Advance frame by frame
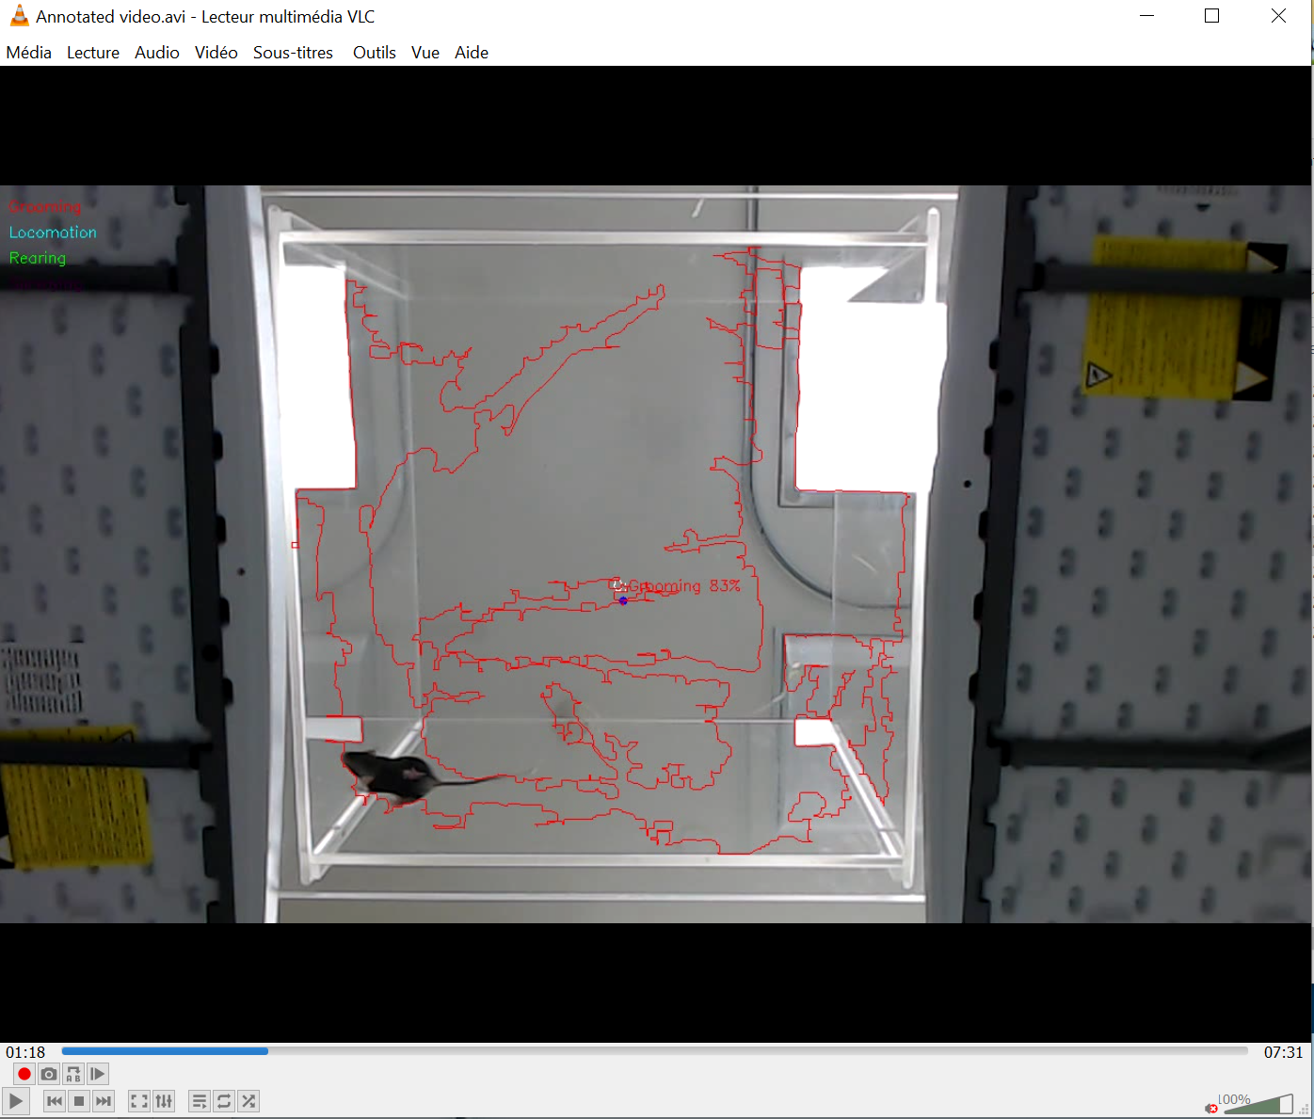 (x=98, y=1073)
